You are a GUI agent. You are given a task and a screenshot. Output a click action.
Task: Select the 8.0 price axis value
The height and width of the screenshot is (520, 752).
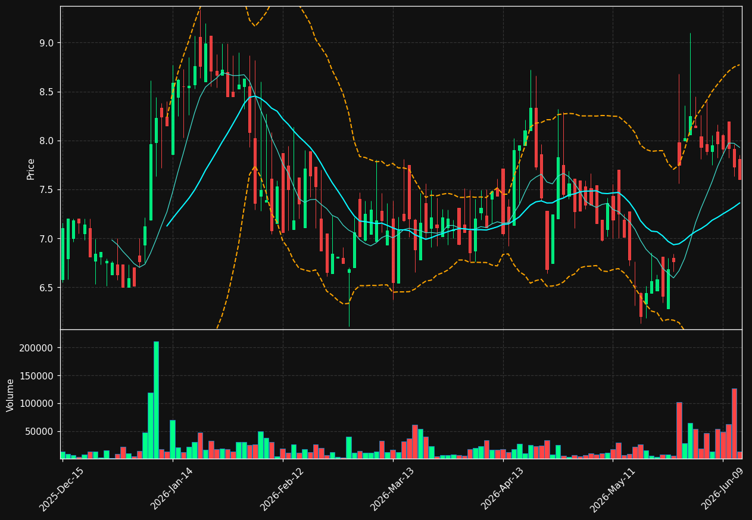coord(46,141)
